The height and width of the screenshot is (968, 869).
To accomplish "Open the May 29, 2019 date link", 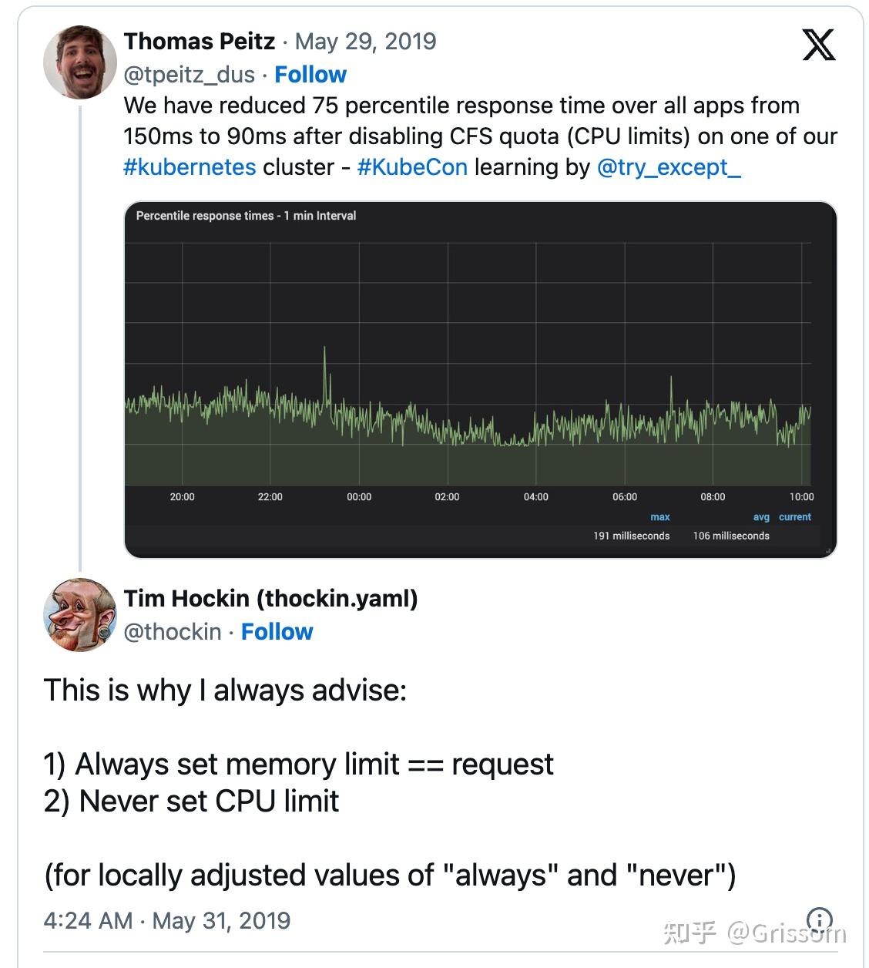I will (x=365, y=41).
